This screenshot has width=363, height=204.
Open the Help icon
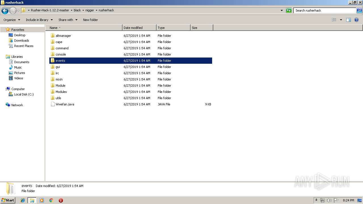[356, 20]
